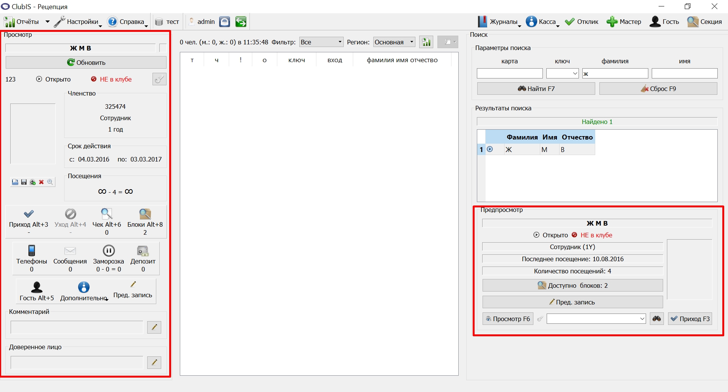Click the Доступно блоков: 2 button
This screenshot has width=728, height=392.
[x=572, y=285]
